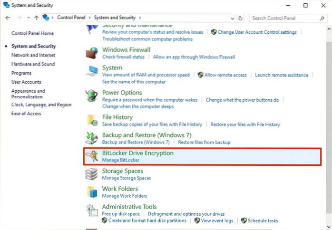Viewport: 332px width, 230px height.
Task: Open recent locations dropdown arrow
Action: click(x=29, y=18)
